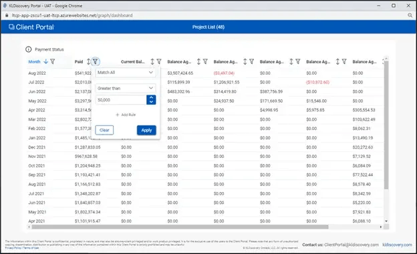Image resolution: width=417 pixels, height=254 pixels.
Task: Apply the Paid column filter
Action: [x=146, y=130]
